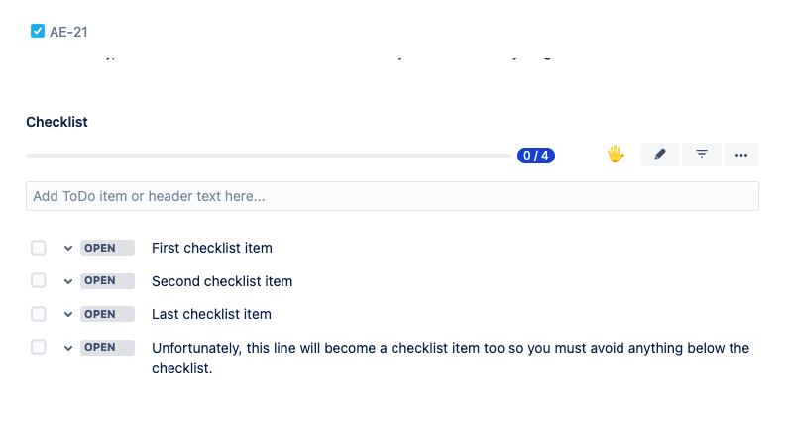This screenshot has width=789, height=427.
Task: Select the 'Last checklist item' text
Action: click(211, 314)
